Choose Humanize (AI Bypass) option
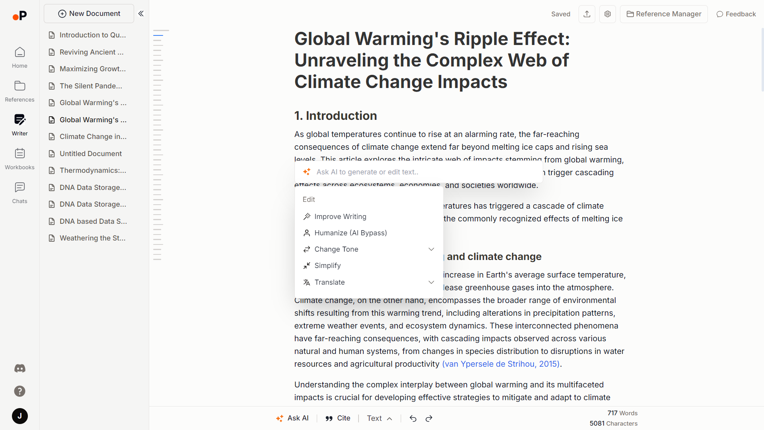Screen dimensions: 764x430 [350, 233]
